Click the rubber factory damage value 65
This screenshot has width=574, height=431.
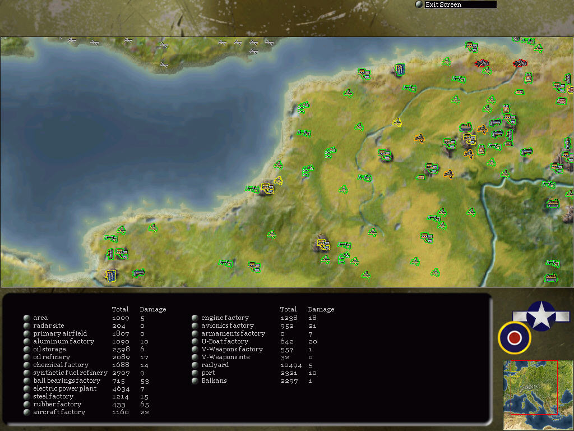(144, 405)
